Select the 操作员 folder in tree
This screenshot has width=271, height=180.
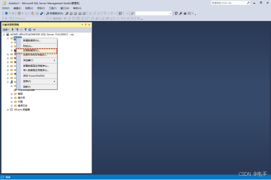tap(21, 98)
